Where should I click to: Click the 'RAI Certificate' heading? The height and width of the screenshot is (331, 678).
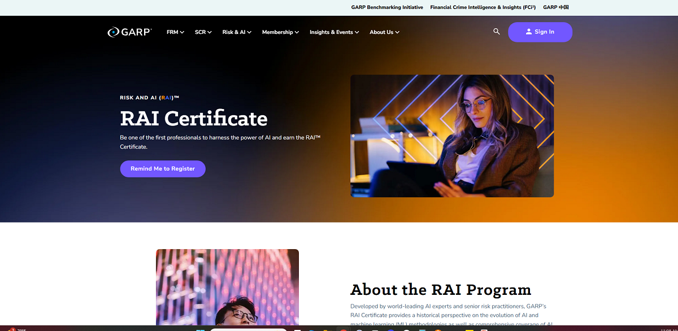(194, 119)
